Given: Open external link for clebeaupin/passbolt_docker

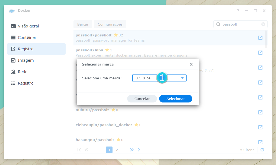Looking at the screenshot, I should point(260,127).
